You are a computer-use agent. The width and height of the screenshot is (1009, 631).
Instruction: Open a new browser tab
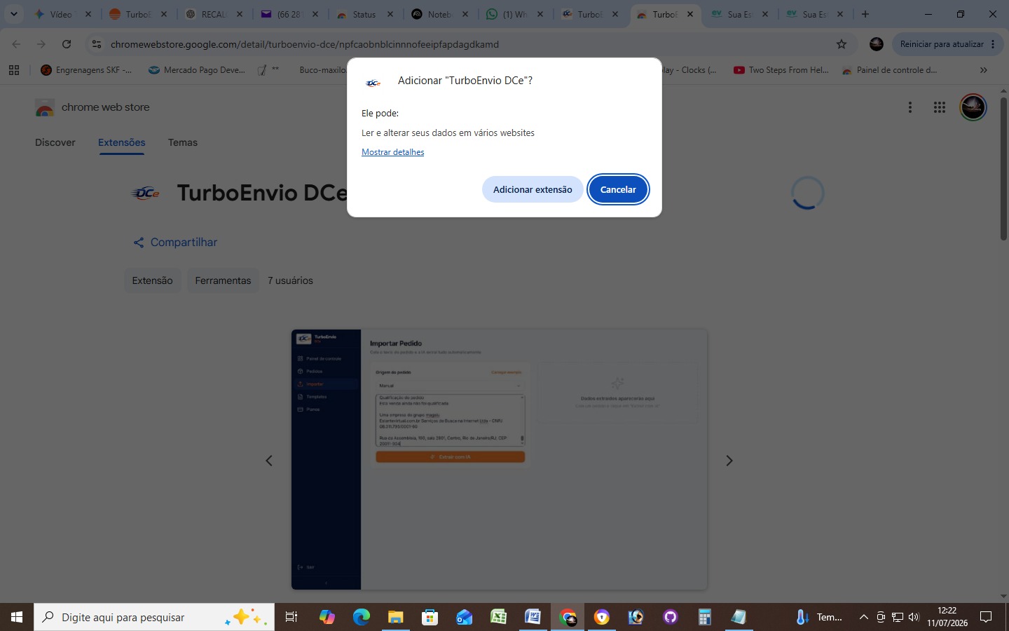click(x=865, y=14)
